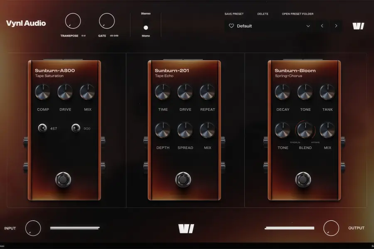Toggle the Sunburn-A800 footswitch
Image resolution: width=374 pixels, height=249 pixels.
63,180
